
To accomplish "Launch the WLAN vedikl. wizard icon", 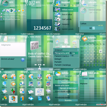I will click(x=31, y=84).
